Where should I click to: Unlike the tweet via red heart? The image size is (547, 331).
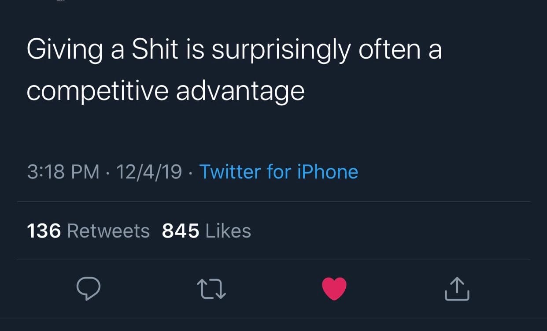(334, 289)
